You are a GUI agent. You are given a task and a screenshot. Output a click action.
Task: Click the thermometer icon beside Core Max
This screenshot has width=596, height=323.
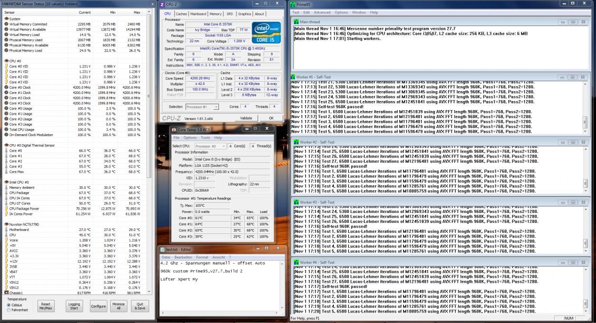coord(7,172)
